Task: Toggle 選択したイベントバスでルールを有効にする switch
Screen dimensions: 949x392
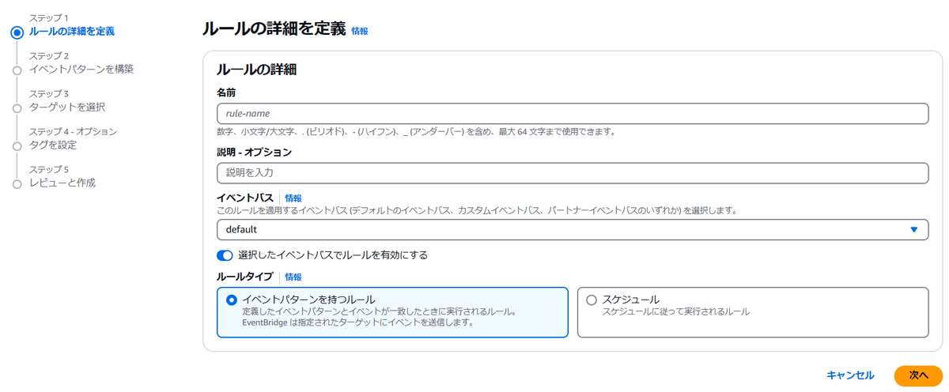Action: (x=225, y=255)
